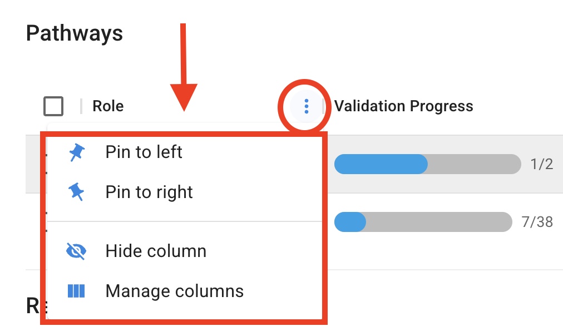Open the Role column three-dot menu
This screenshot has width=563, height=336.
point(306,106)
